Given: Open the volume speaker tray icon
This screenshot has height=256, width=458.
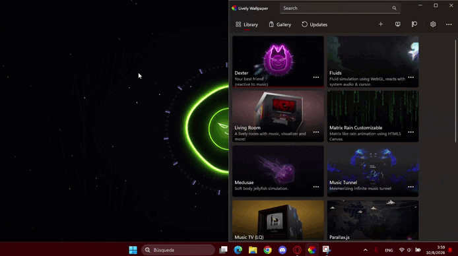Looking at the screenshot, I should [409, 250].
